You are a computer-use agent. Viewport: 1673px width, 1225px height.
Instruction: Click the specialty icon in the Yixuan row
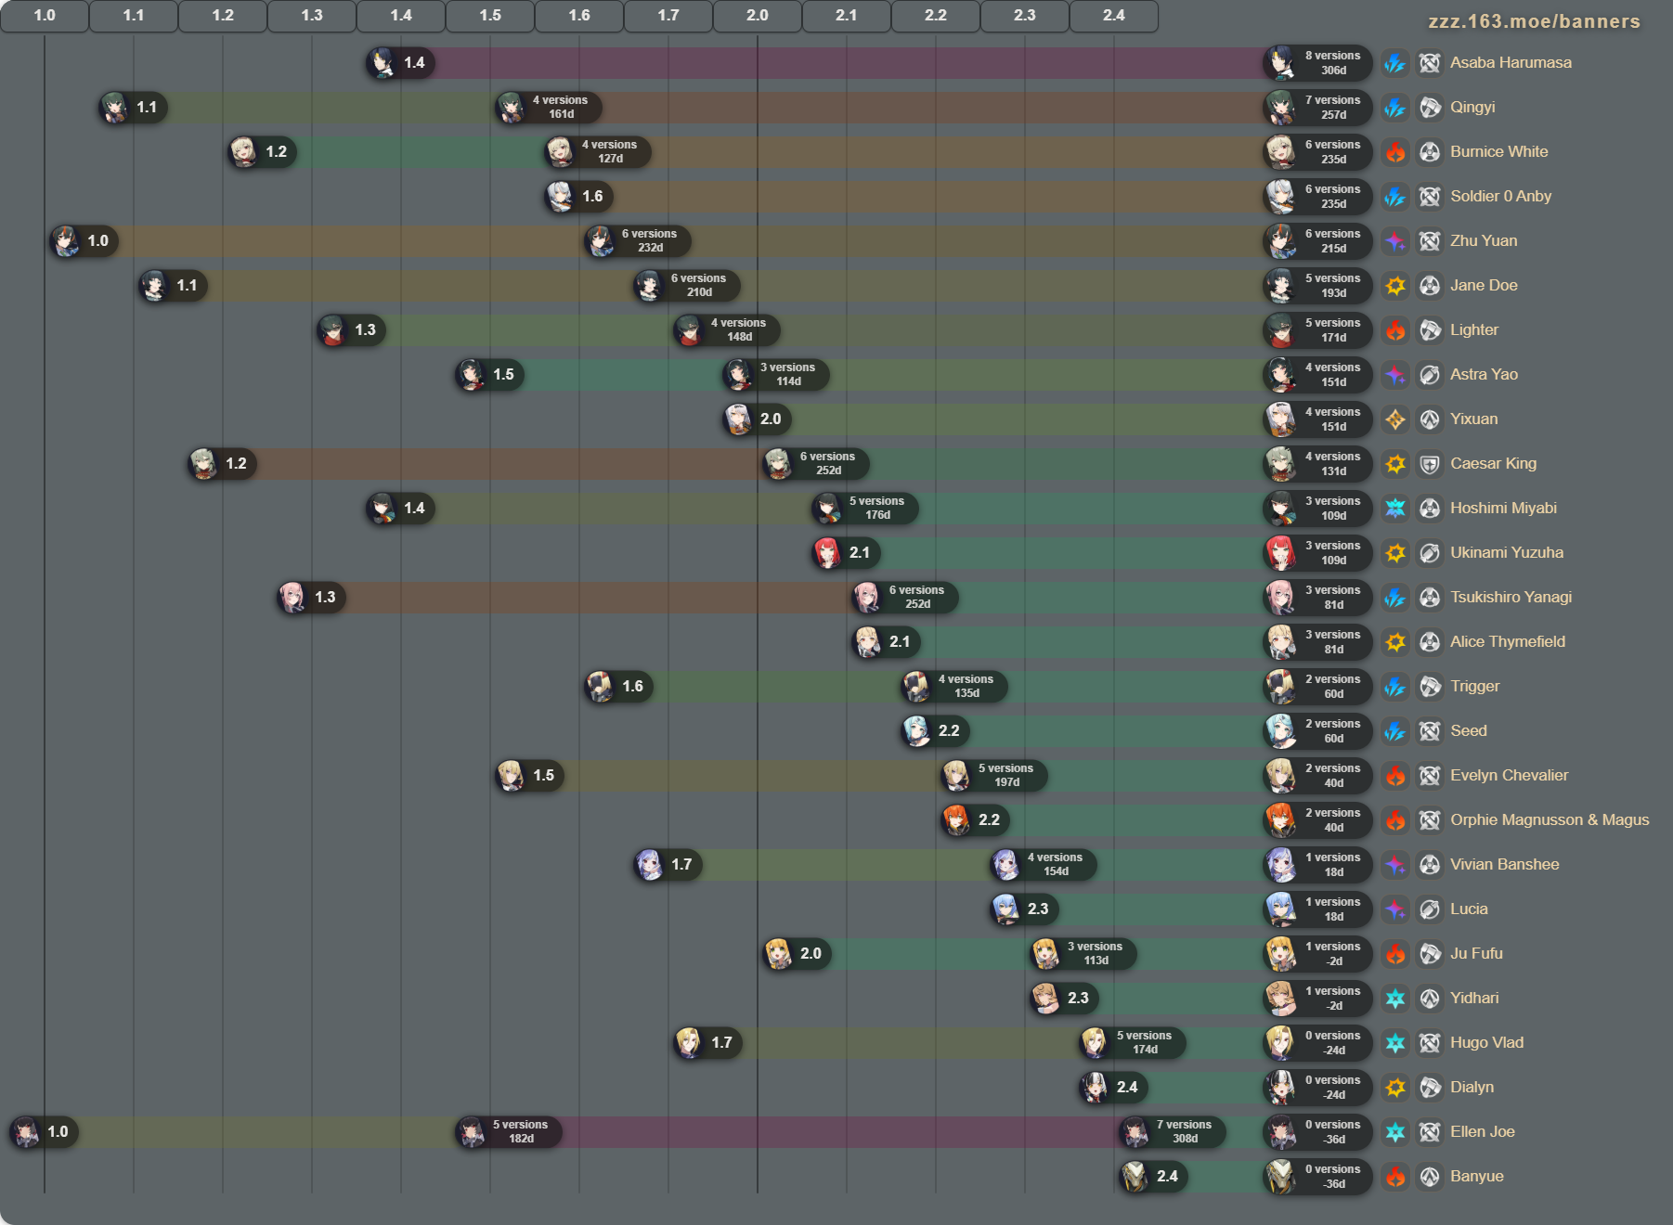(x=1430, y=419)
